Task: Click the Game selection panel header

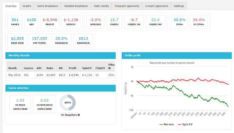Action: (x=61, y=88)
